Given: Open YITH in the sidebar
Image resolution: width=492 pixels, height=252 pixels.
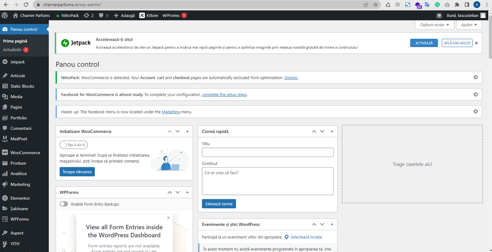Looking at the screenshot, I should (x=24, y=244).
